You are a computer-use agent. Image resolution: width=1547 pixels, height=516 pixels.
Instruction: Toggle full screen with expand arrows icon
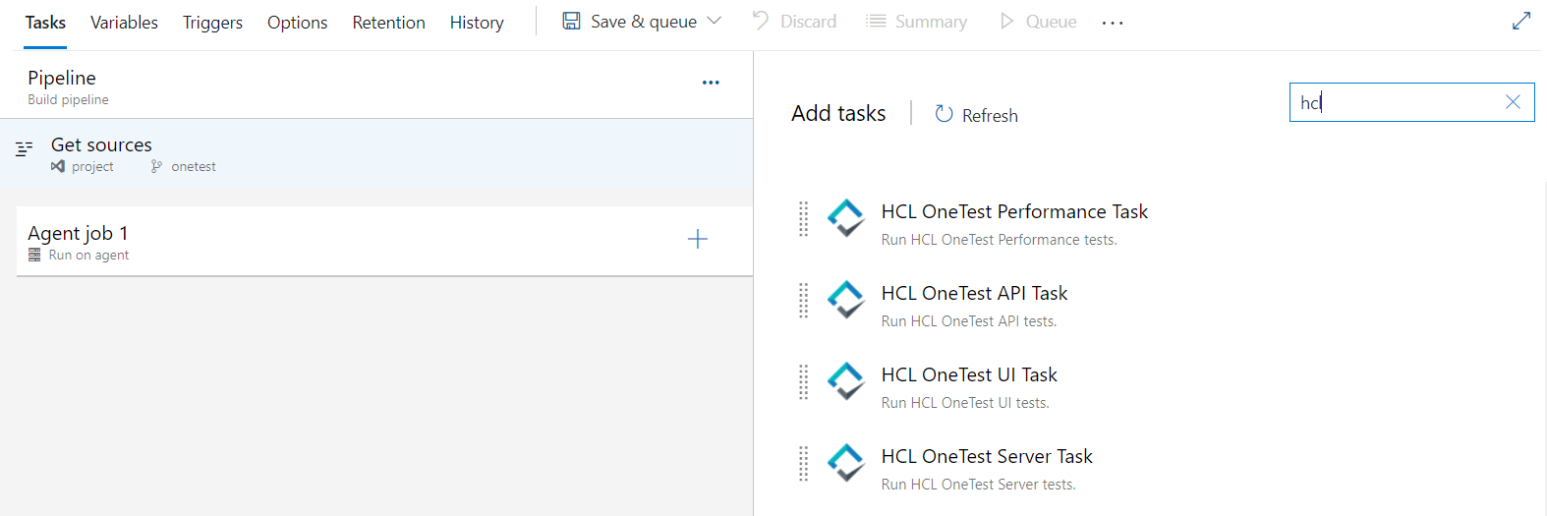[x=1520, y=21]
